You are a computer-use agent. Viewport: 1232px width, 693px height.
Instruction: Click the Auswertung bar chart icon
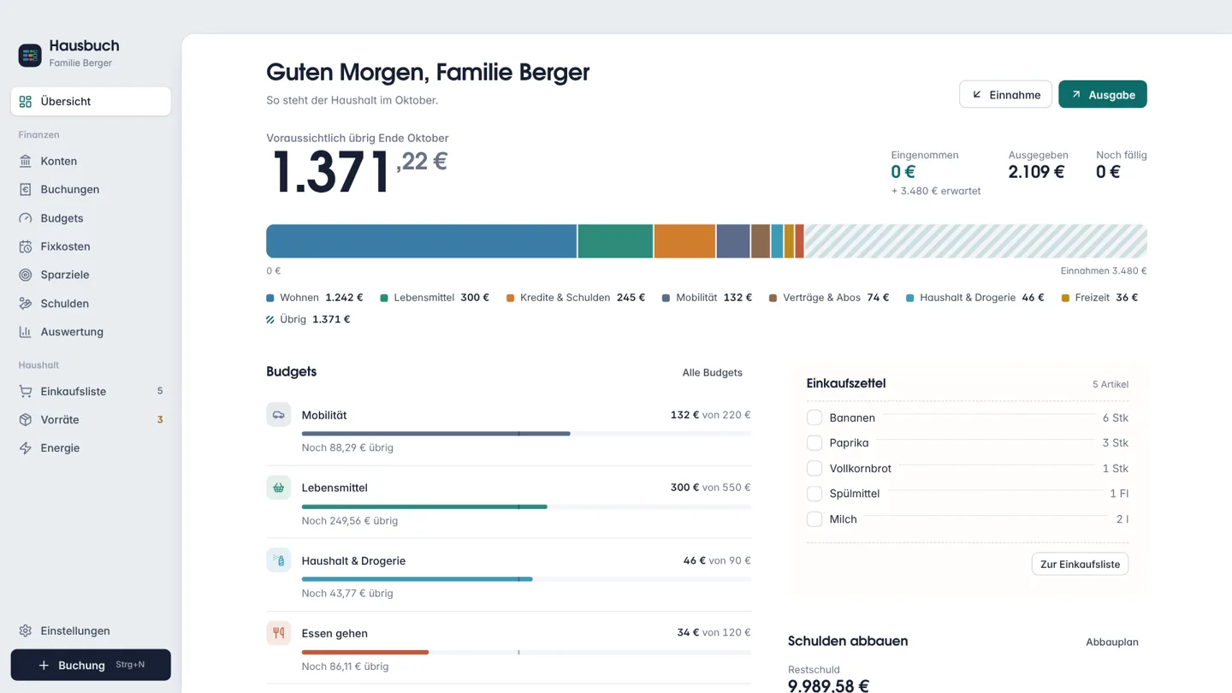(26, 332)
